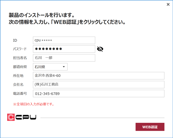Click the 会社名 label

[18, 85]
